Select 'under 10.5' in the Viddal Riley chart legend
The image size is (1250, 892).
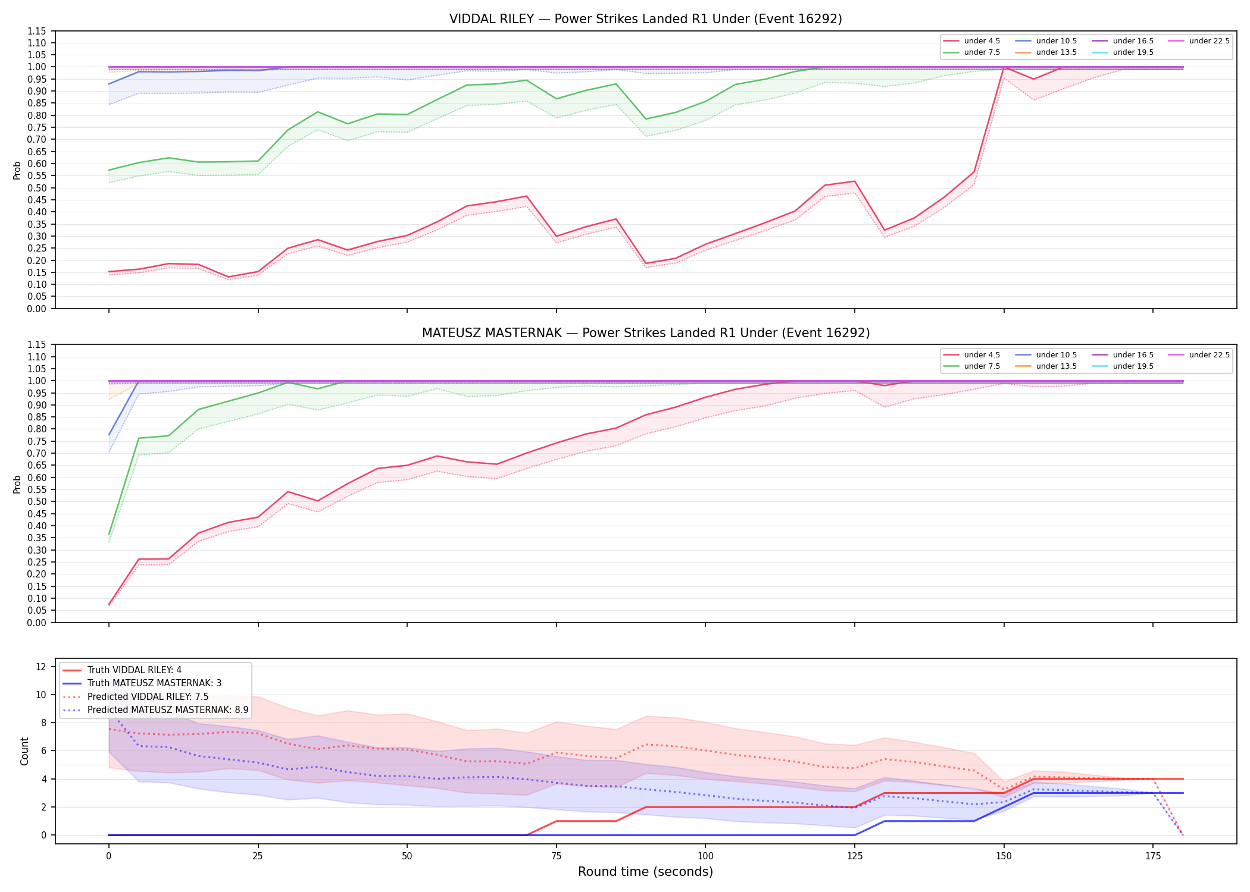point(1046,41)
